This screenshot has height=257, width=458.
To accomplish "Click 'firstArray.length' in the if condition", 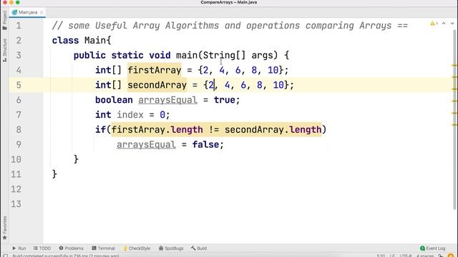I will [x=157, y=130].
